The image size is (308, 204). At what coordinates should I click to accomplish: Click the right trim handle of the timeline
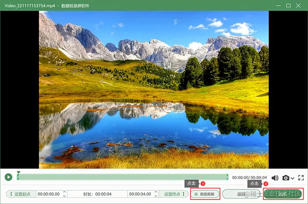tap(227, 177)
